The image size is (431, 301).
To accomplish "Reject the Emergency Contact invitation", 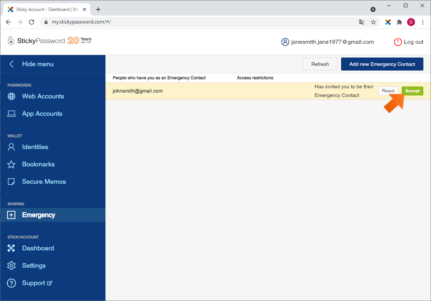I will [x=388, y=91].
